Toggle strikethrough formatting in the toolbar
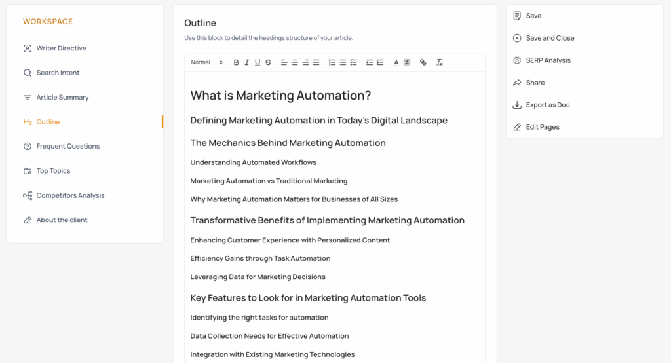 pos(268,62)
